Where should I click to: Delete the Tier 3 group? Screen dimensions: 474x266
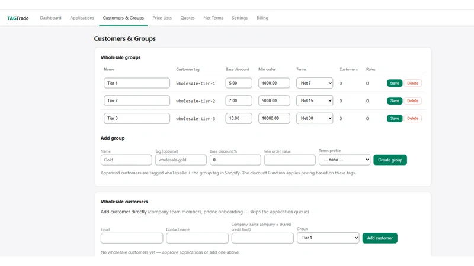click(412, 118)
